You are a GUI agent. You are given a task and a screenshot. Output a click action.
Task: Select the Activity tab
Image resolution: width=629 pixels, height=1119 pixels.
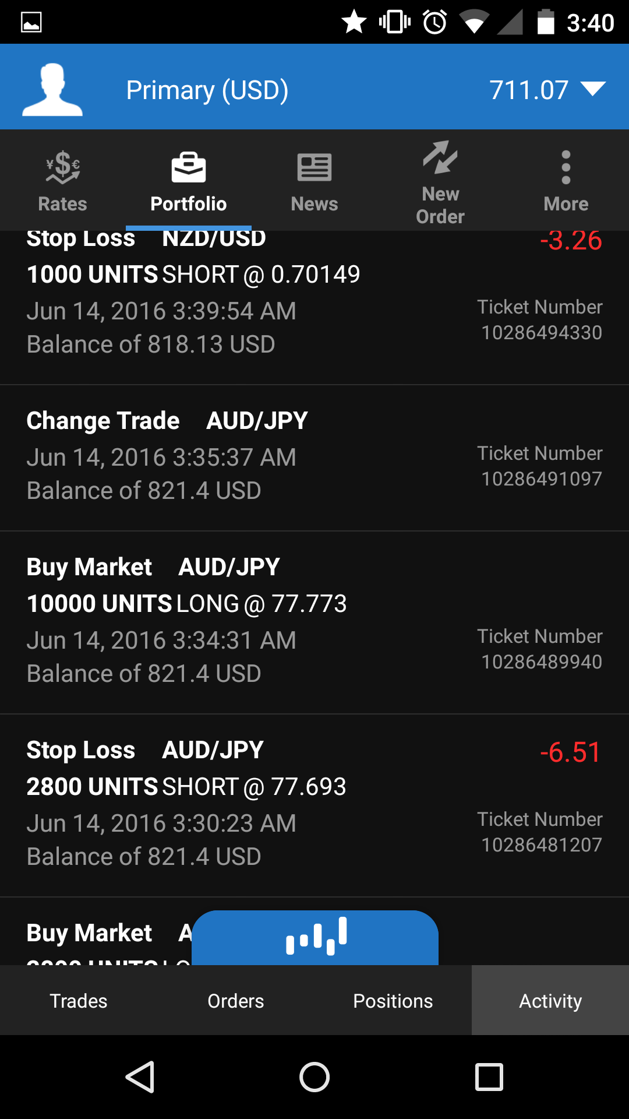pyautogui.click(x=550, y=1001)
